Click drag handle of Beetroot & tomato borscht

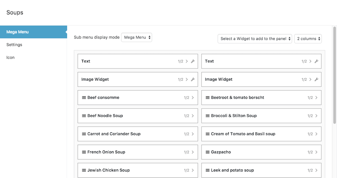[x=208, y=98]
